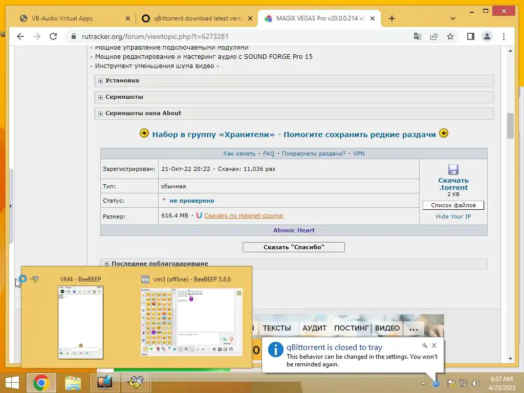
Task: Open the volume speaker tray icon
Action: tap(476, 383)
